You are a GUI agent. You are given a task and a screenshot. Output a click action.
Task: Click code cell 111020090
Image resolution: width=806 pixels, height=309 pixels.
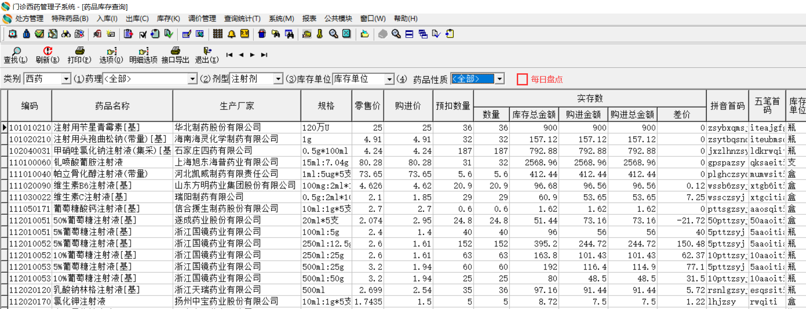[30, 186]
